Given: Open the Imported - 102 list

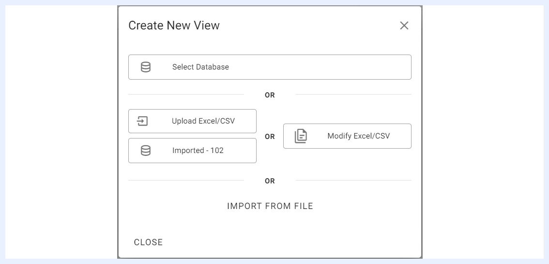Looking at the screenshot, I should pyautogui.click(x=192, y=151).
